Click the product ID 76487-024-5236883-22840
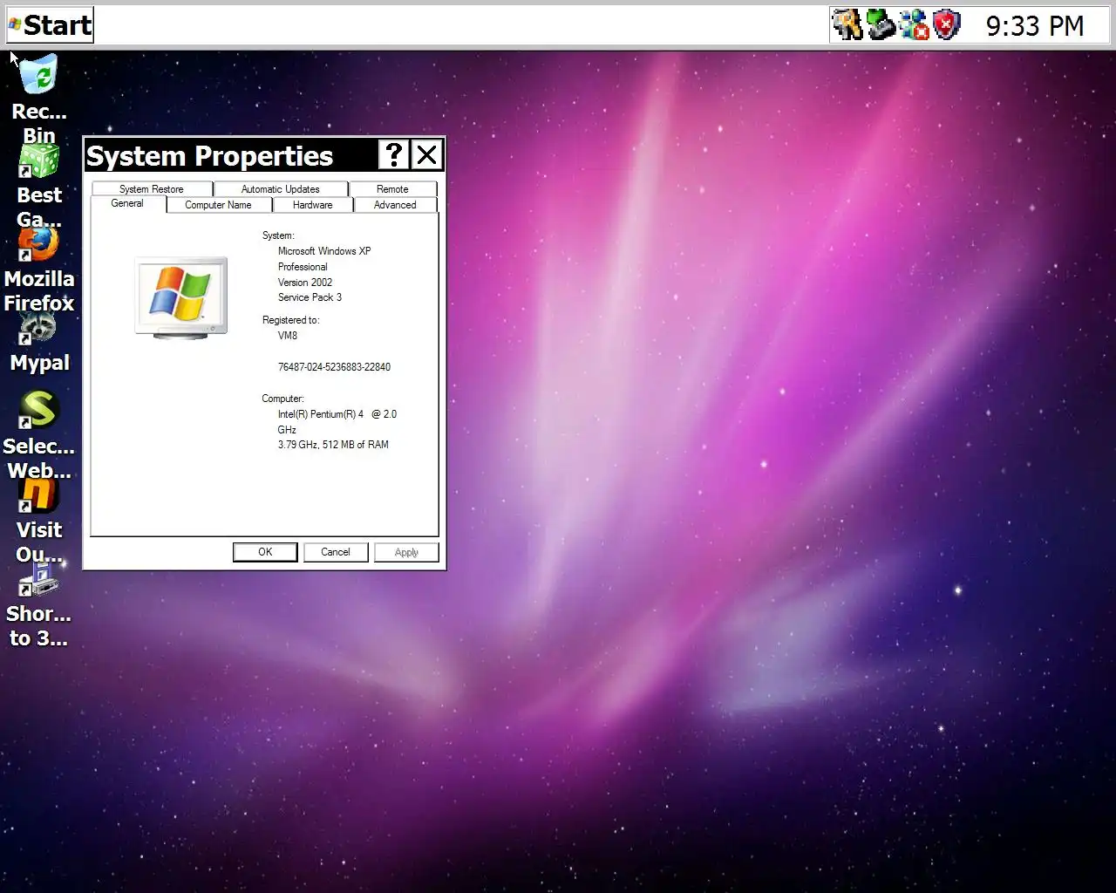The image size is (1116, 893). coord(334,367)
